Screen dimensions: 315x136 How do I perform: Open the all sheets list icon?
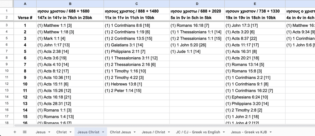tap(25, 132)
